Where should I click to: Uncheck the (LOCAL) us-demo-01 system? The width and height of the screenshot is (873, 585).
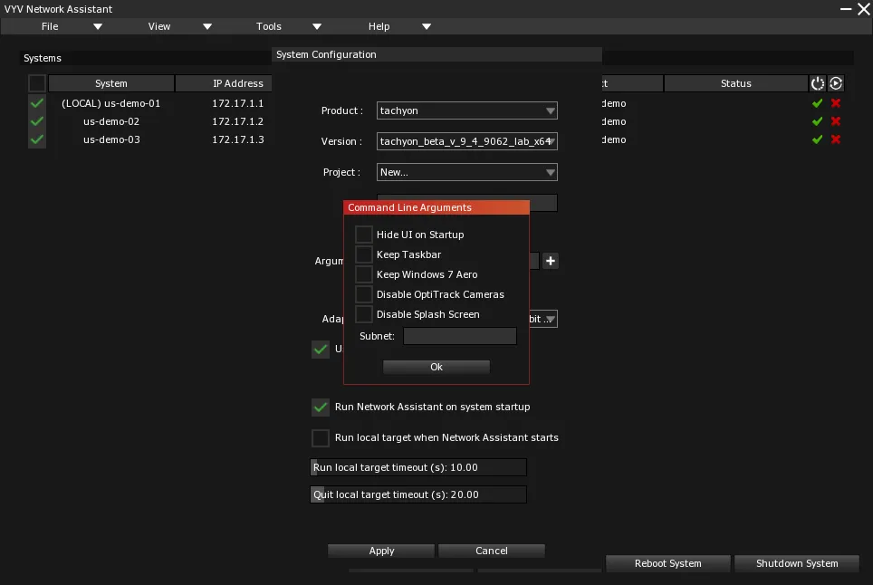point(37,103)
